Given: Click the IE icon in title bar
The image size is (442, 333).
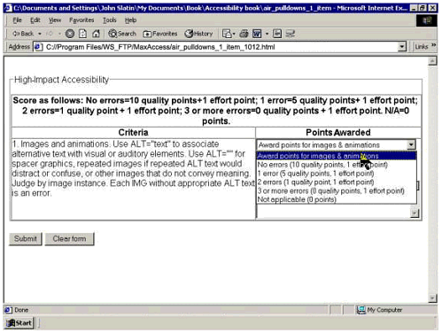Looking at the screenshot, I should click(8, 8).
